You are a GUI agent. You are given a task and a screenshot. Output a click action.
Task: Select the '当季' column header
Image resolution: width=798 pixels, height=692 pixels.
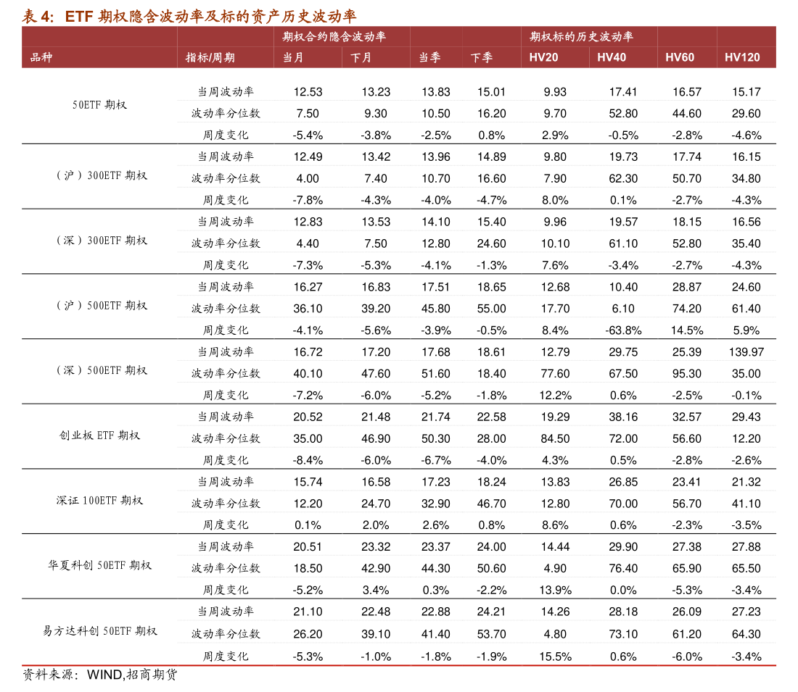429,57
